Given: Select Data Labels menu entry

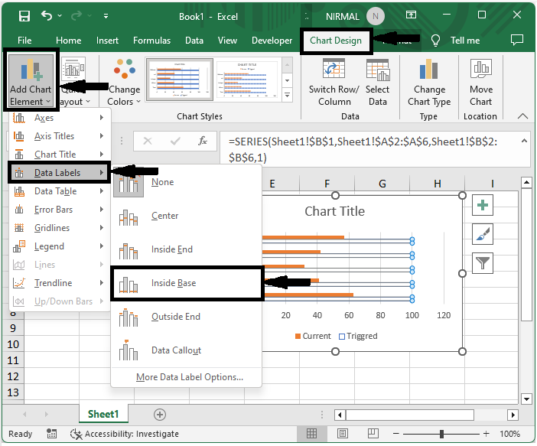Looking at the screenshot, I should [x=59, y=173].
